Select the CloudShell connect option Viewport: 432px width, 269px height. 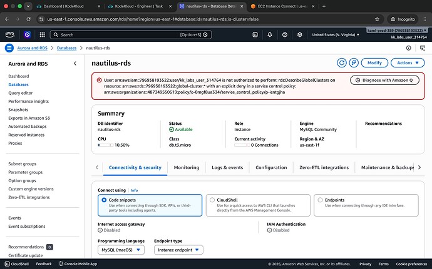pos(258,205)
